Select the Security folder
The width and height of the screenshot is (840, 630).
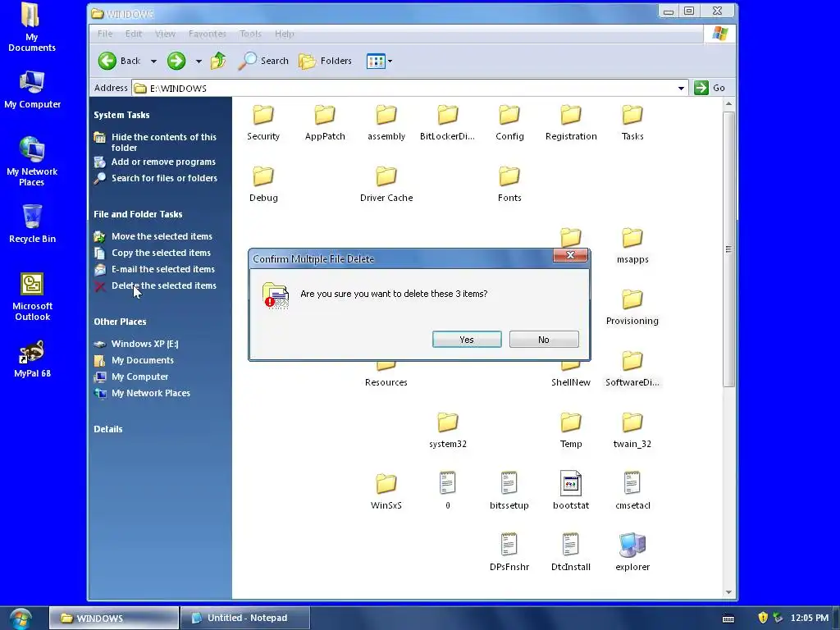coord(263,123)
